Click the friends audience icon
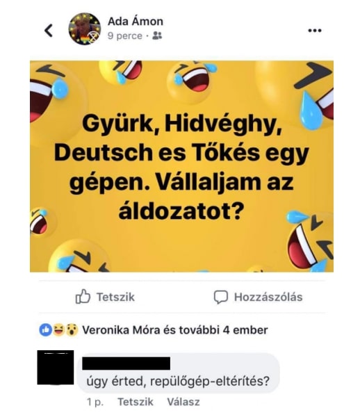 coord(157,35)
